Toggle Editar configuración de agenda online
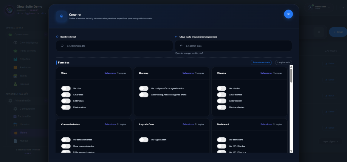Viewport: 347px width, 162px height. (144, 95)
